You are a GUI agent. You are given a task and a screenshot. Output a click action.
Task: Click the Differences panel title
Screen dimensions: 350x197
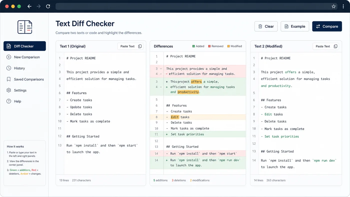(163, 46)
